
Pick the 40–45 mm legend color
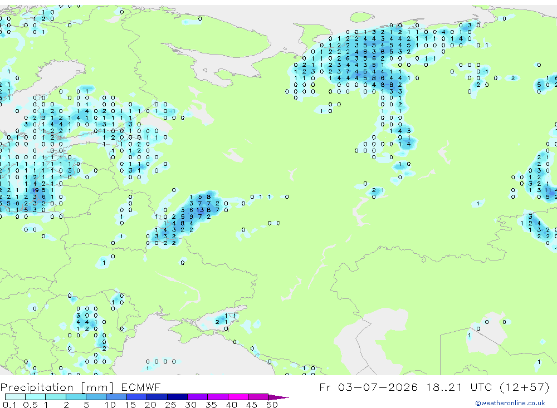pyautogui.click(x=238, y=397)
